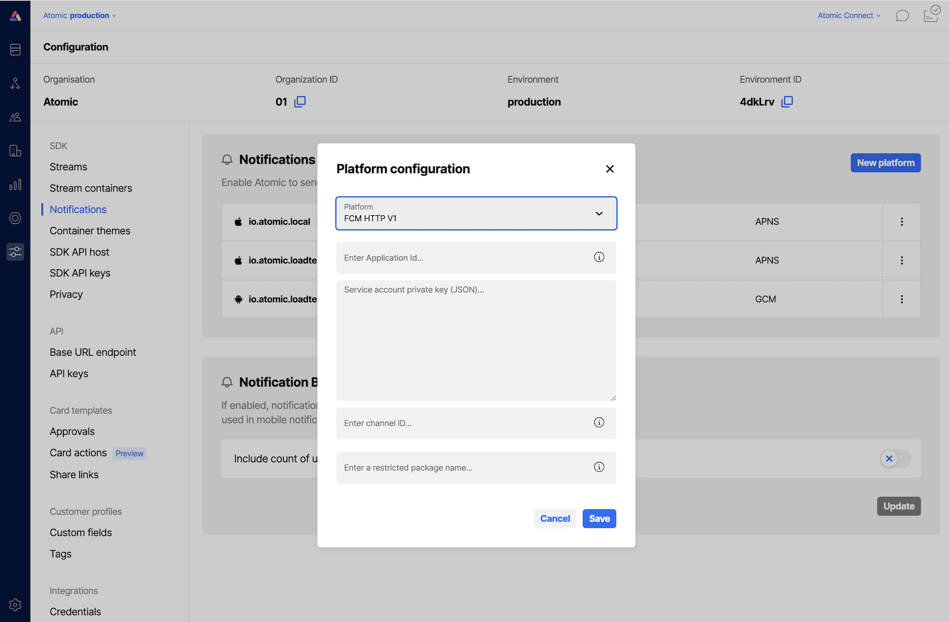Open Card actions preview page
The height and width of the screenshot is (622, 949).
78,453
